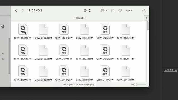178x100 pixels.
Task: Select the CRW_2135.THM file icon
Action: click(x=126, y=29)
